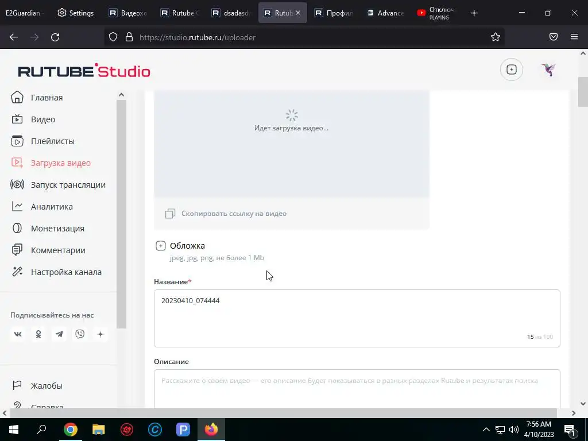Visit the Odnoklassniki social icon
Screen dimensions: 588x441
(38, 334)
